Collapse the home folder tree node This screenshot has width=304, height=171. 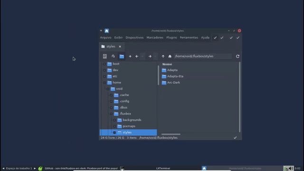coord(104,83)
